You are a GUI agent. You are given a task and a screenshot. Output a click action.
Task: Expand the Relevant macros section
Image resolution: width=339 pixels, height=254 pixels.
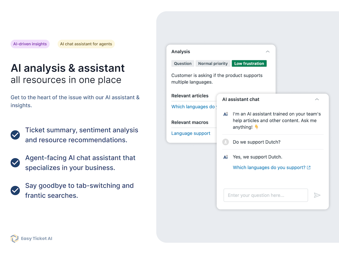click(190, 122)
